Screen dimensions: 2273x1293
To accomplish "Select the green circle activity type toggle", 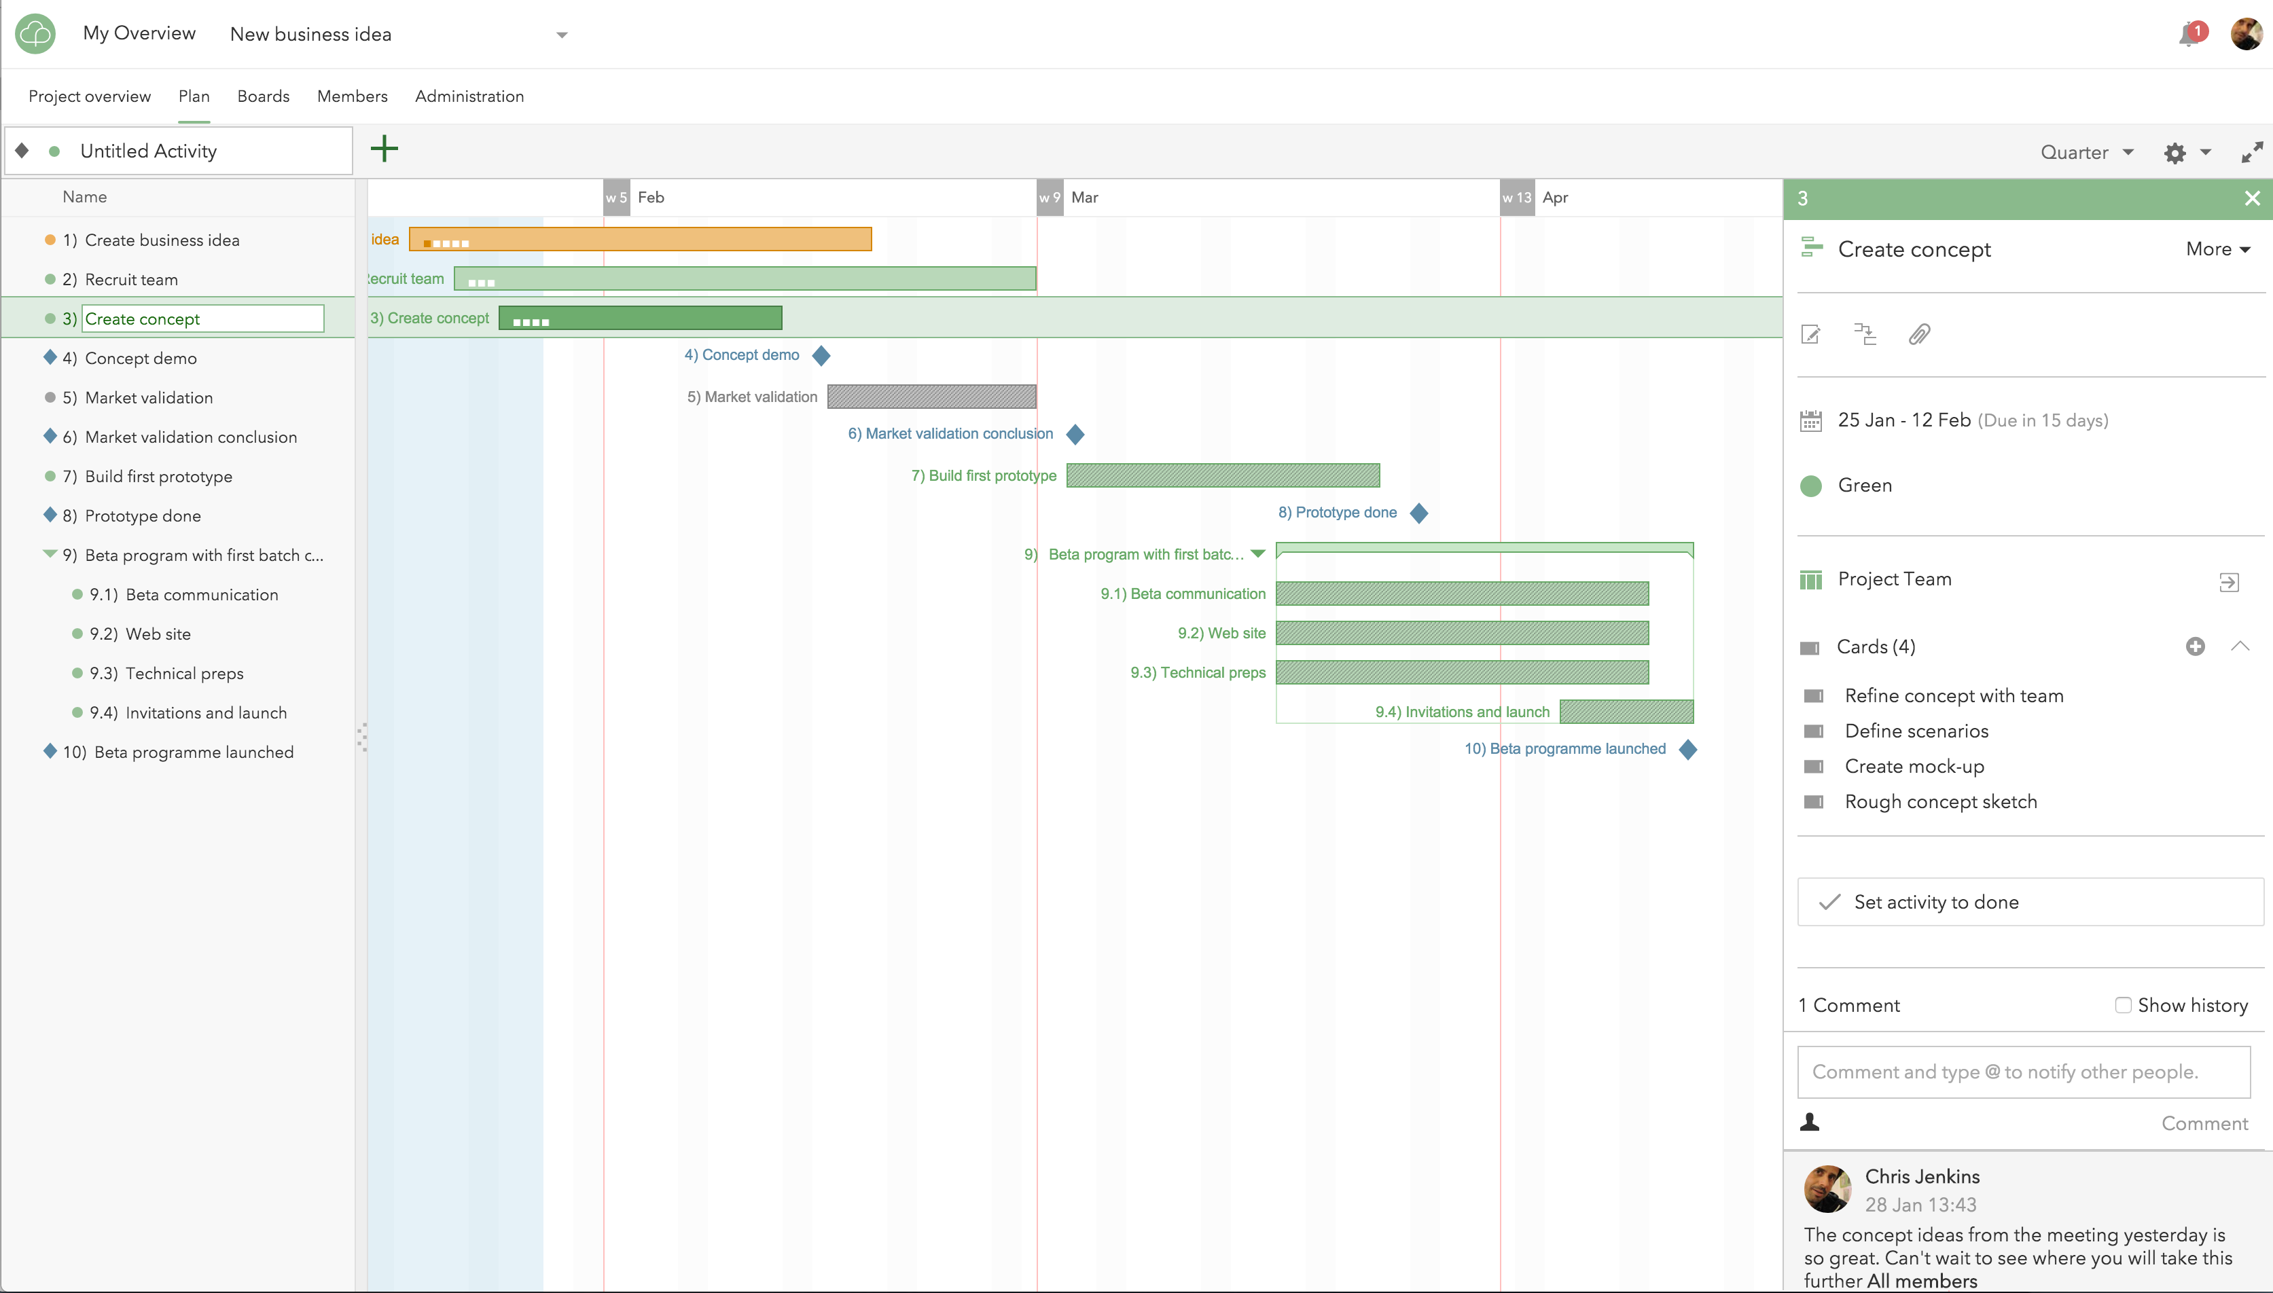I will pos(54,151).
